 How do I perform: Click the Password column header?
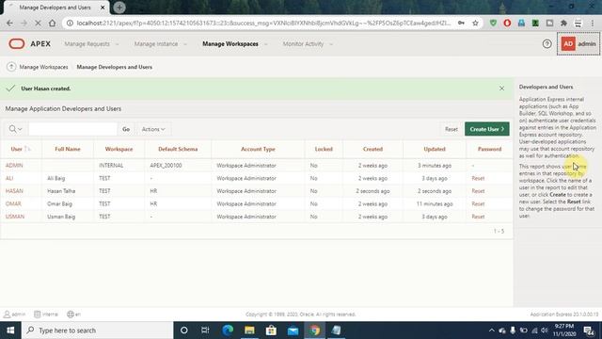pos(489,149)
